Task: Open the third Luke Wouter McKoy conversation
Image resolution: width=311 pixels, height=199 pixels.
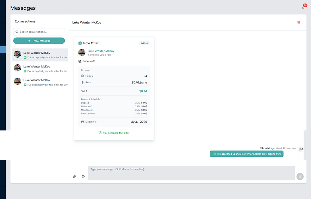Action: [x=40, y=82]
